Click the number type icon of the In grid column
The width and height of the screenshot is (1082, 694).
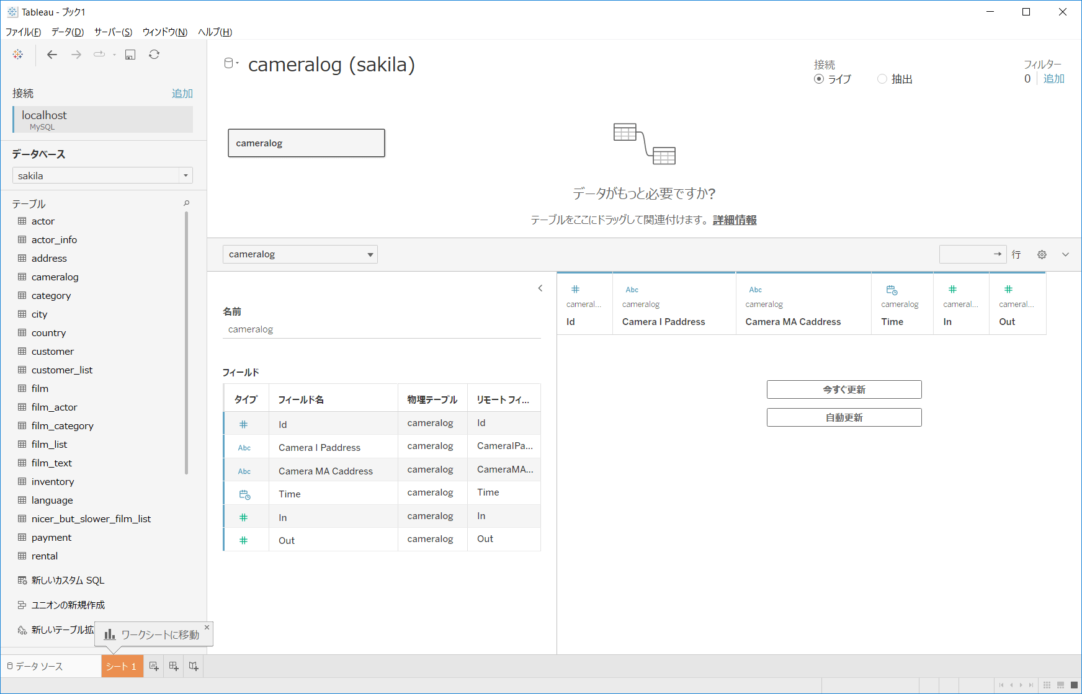[x=952, y=289]
